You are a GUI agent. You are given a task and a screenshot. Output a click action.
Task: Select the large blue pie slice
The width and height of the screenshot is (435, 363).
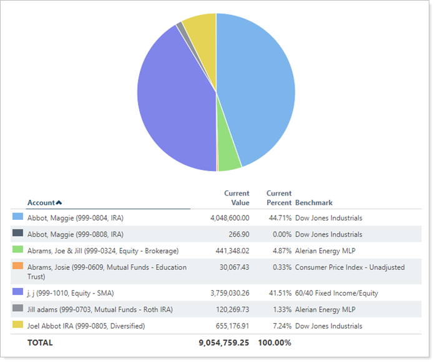[259, 87]
